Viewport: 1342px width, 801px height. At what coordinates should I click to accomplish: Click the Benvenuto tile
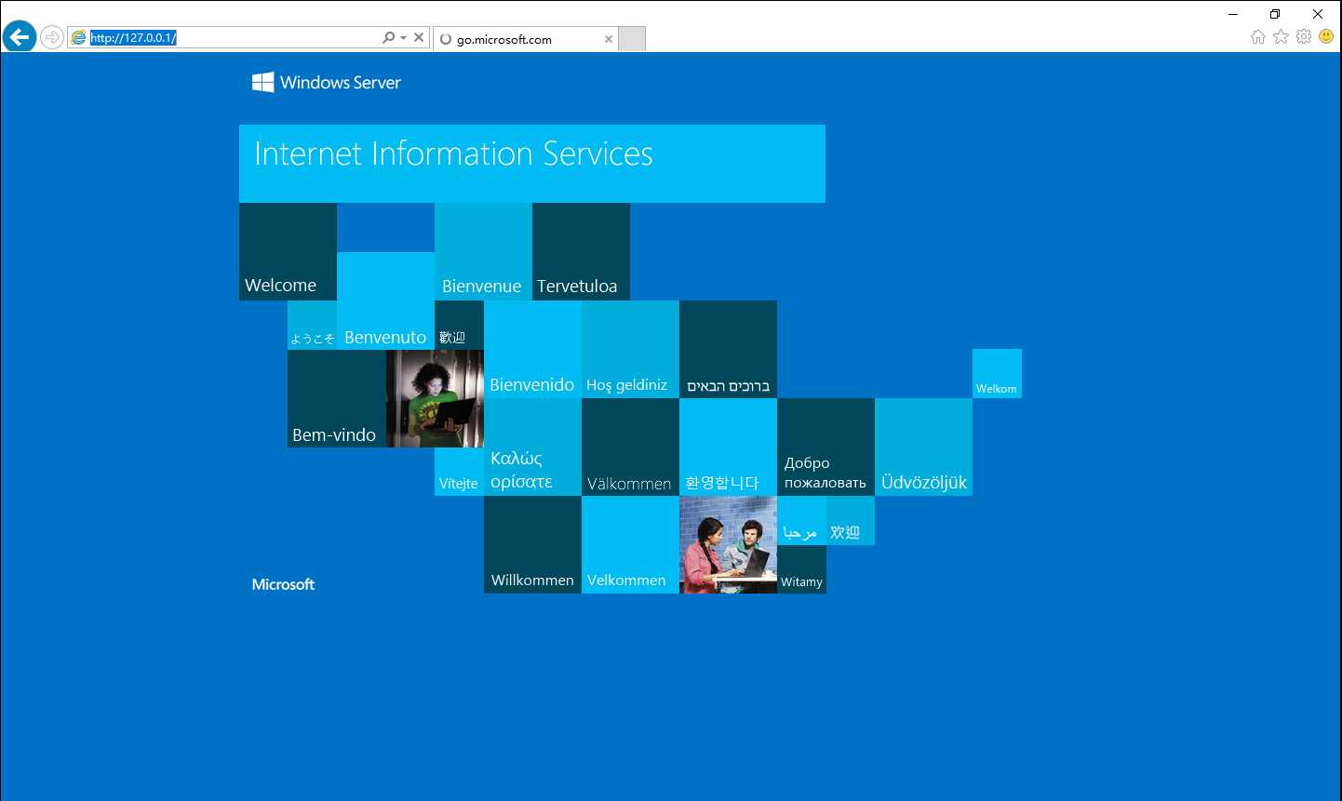coord(385,300)
